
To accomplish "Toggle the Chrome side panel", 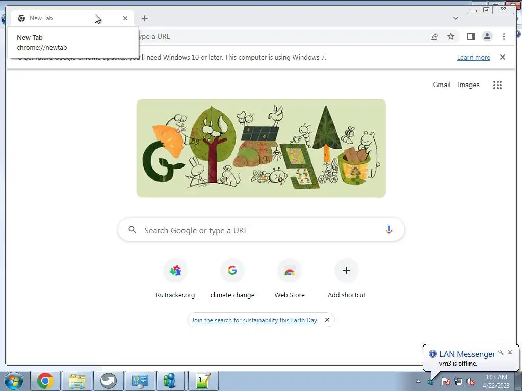I will 471,36.
